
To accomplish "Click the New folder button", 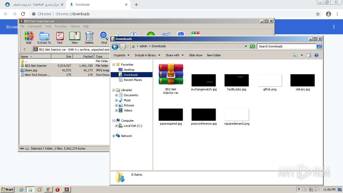I will point(214,55).
